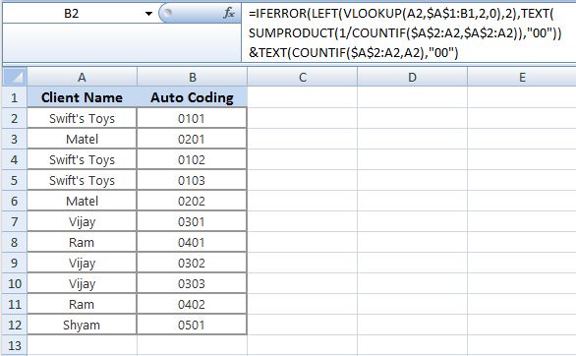Viewport: 576px width, 356px height.
Task: Select cell with code 0303
Action: tap(192, 283)
